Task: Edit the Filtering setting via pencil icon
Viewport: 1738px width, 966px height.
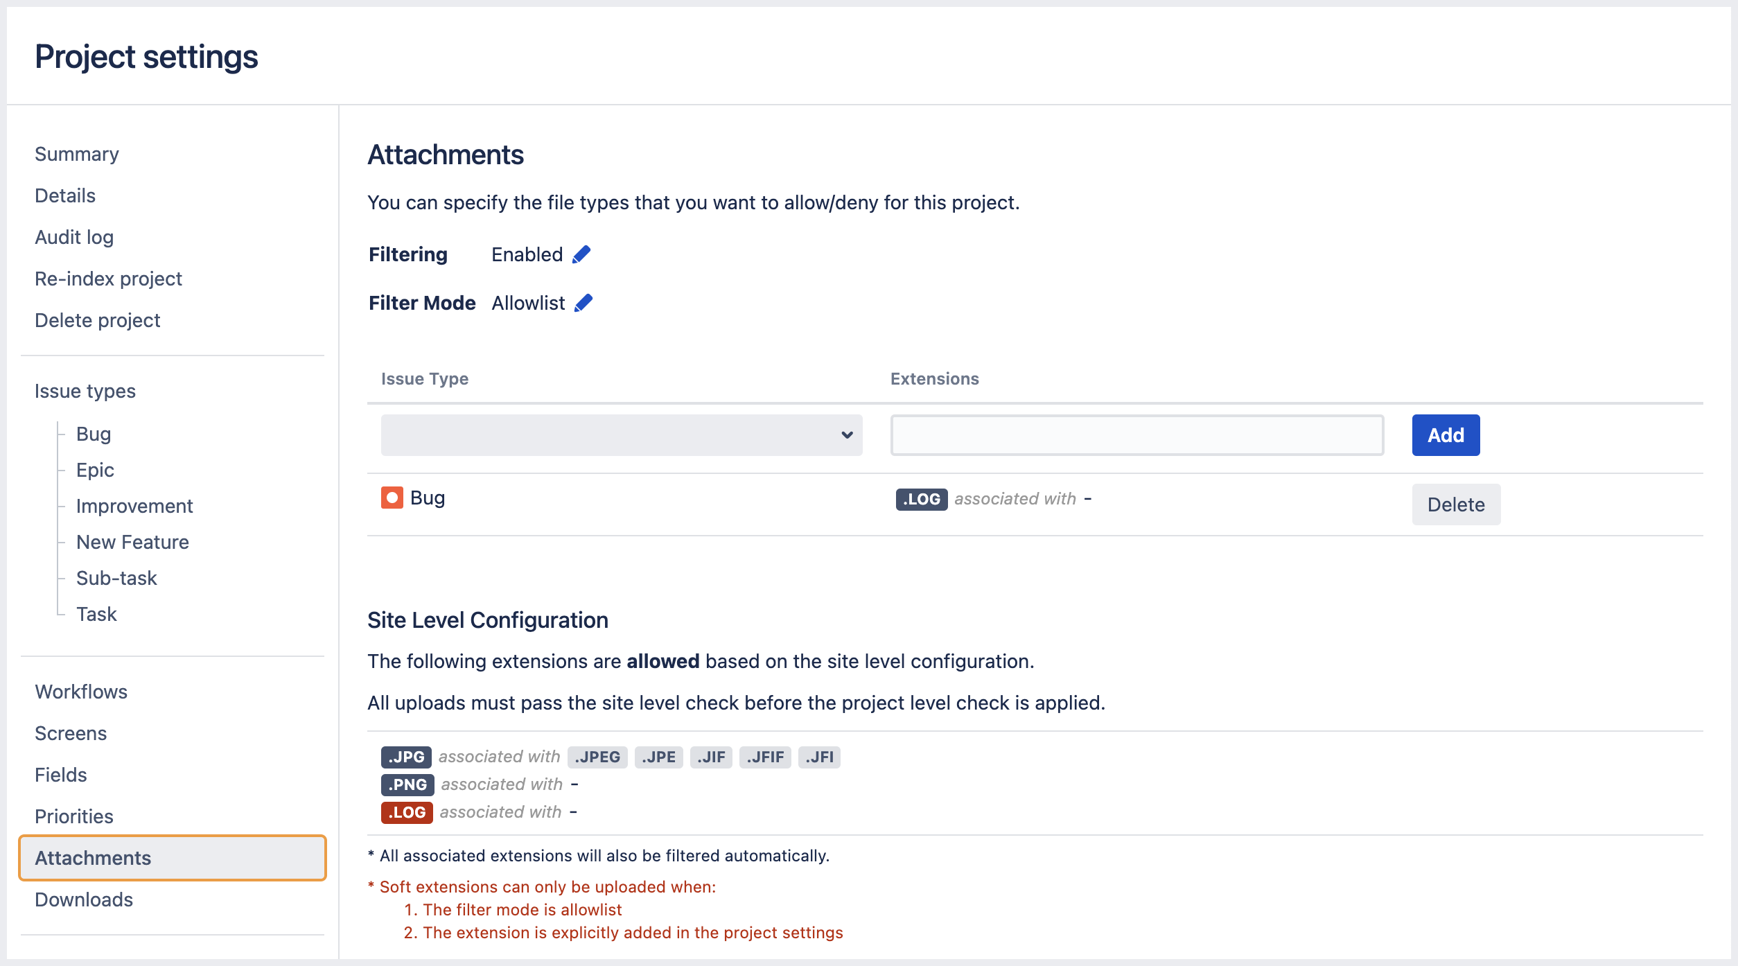Action: [579, 254]
